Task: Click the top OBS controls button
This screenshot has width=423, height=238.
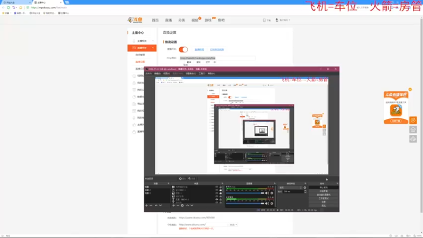Action: click(324, 187)
